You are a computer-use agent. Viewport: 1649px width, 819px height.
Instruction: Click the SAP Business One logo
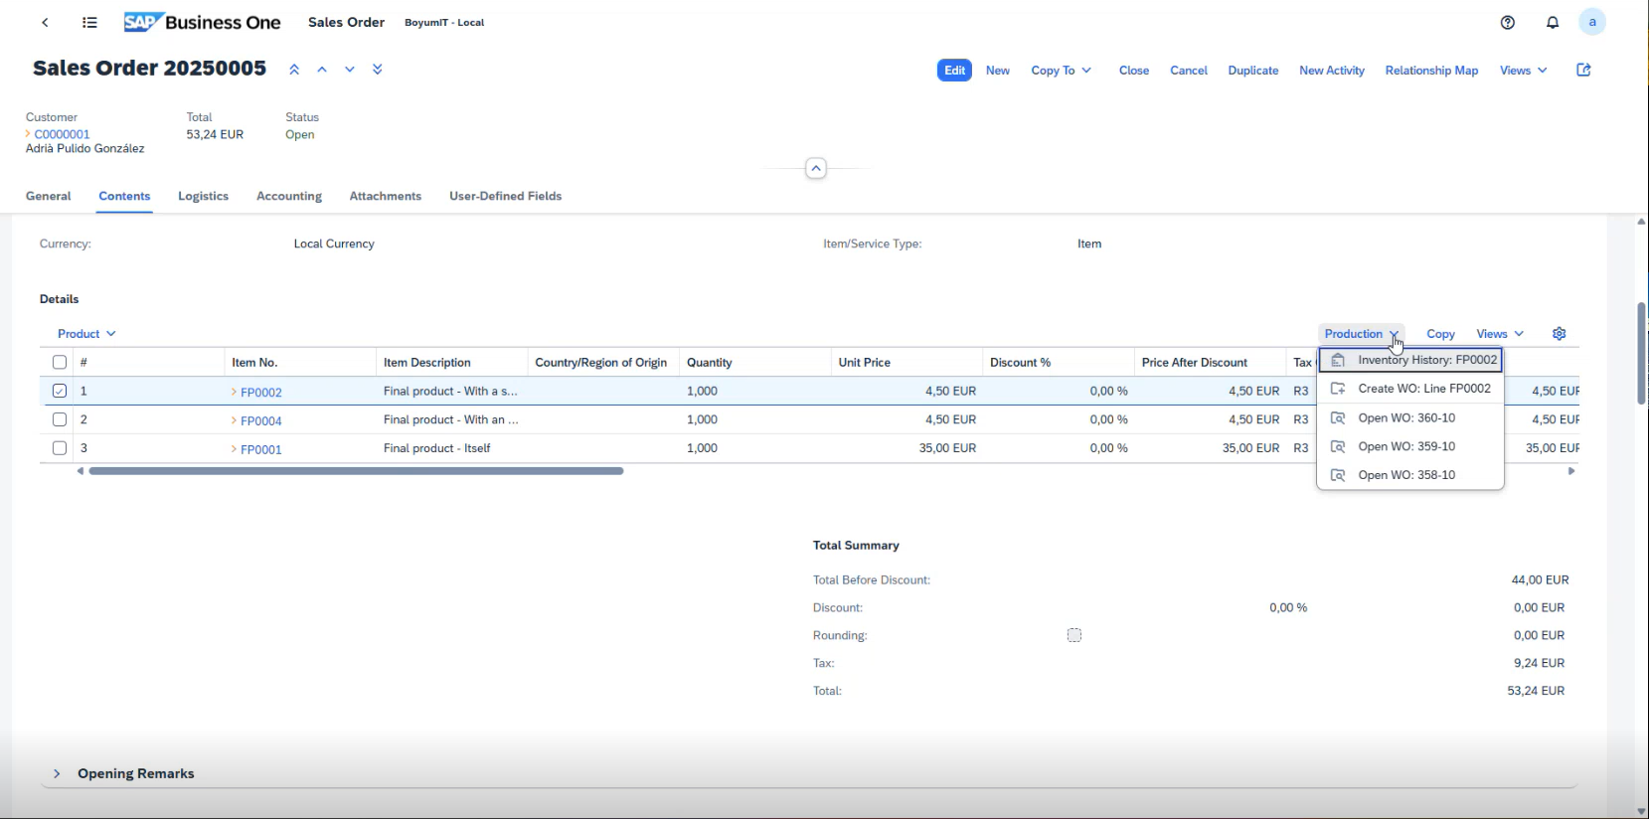pos(202,22)
